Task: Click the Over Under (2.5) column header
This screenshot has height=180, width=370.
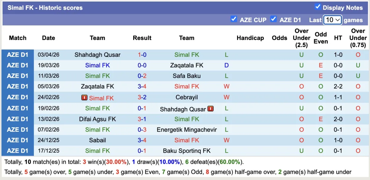Action: 301,38
